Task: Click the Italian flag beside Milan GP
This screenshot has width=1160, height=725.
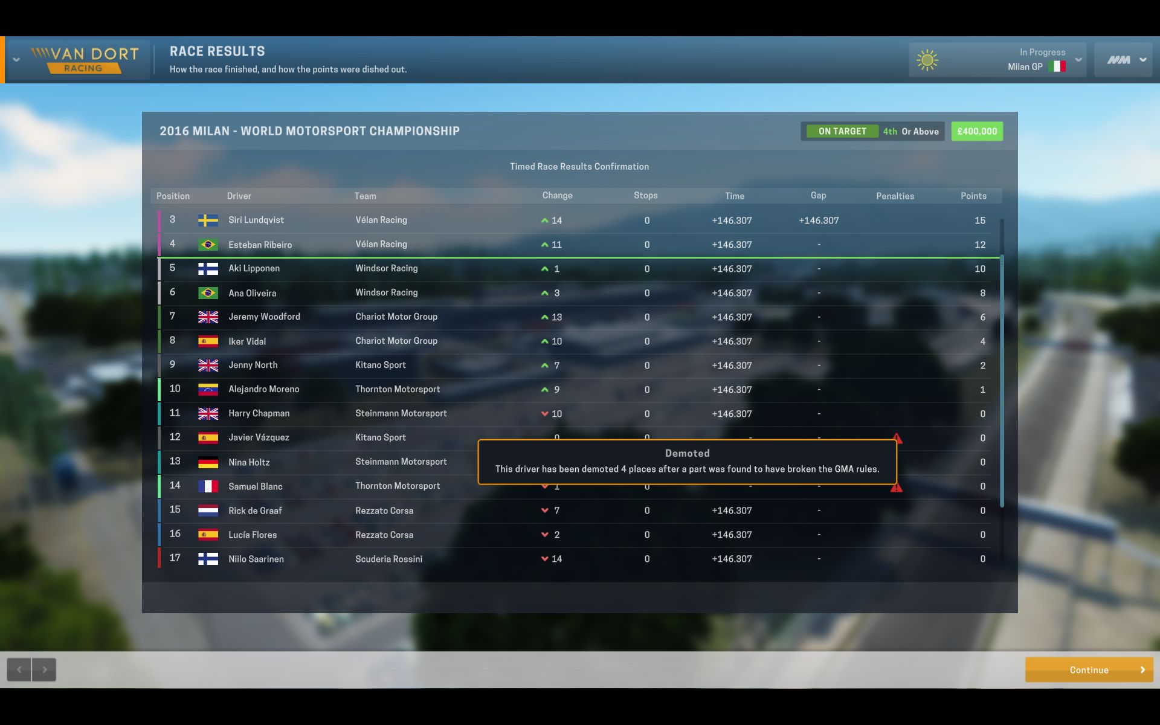Action: click(x=1057, y=66)
